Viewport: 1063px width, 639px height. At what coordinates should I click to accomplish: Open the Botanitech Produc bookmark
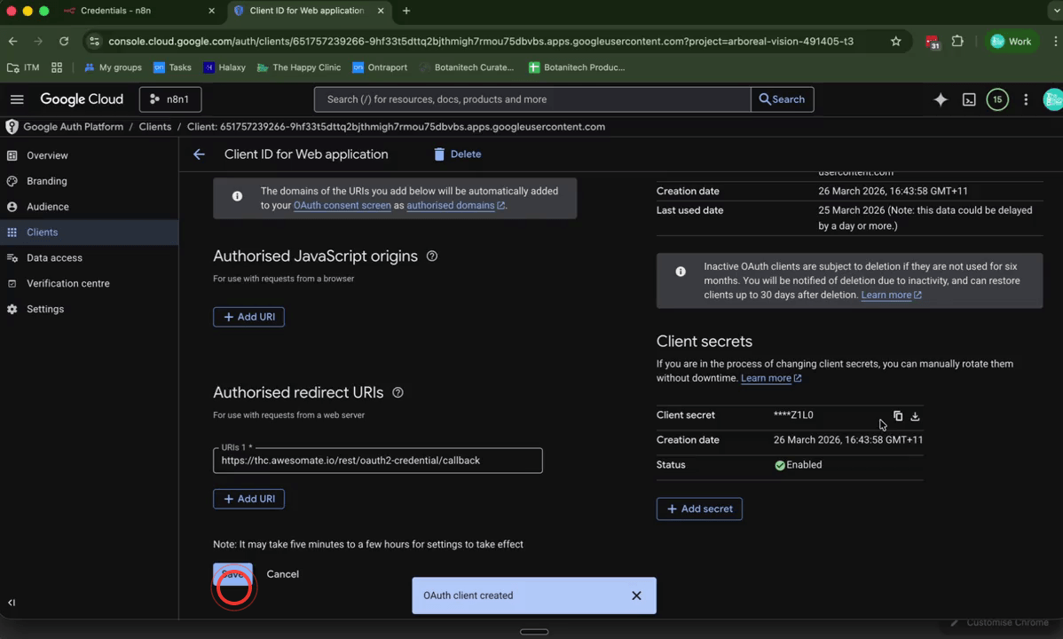(x=577, y=67)
